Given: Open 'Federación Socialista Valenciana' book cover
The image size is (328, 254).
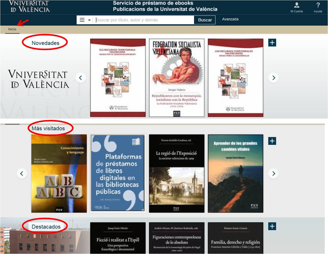Looking at the screenshot, I should coord(177,78).
